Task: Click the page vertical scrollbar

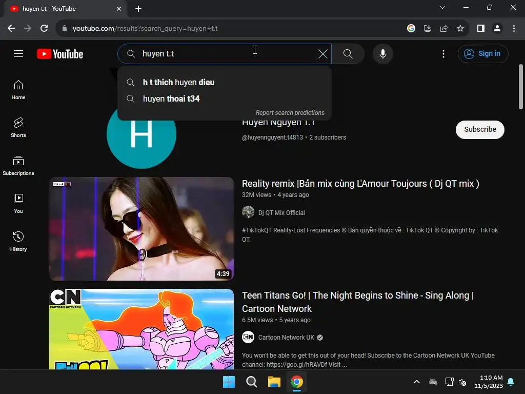Action: [x=521, y=86]
